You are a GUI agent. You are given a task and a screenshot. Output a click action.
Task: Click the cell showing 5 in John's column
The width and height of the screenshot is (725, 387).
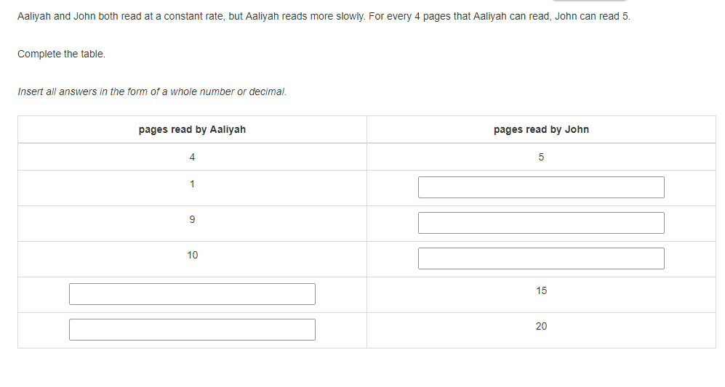pyautogui.click(x=541, y=157)
